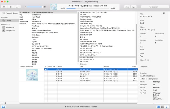Switch to the grid view layout
Viewport: 170px width, 109px height.
coord(163,107)
